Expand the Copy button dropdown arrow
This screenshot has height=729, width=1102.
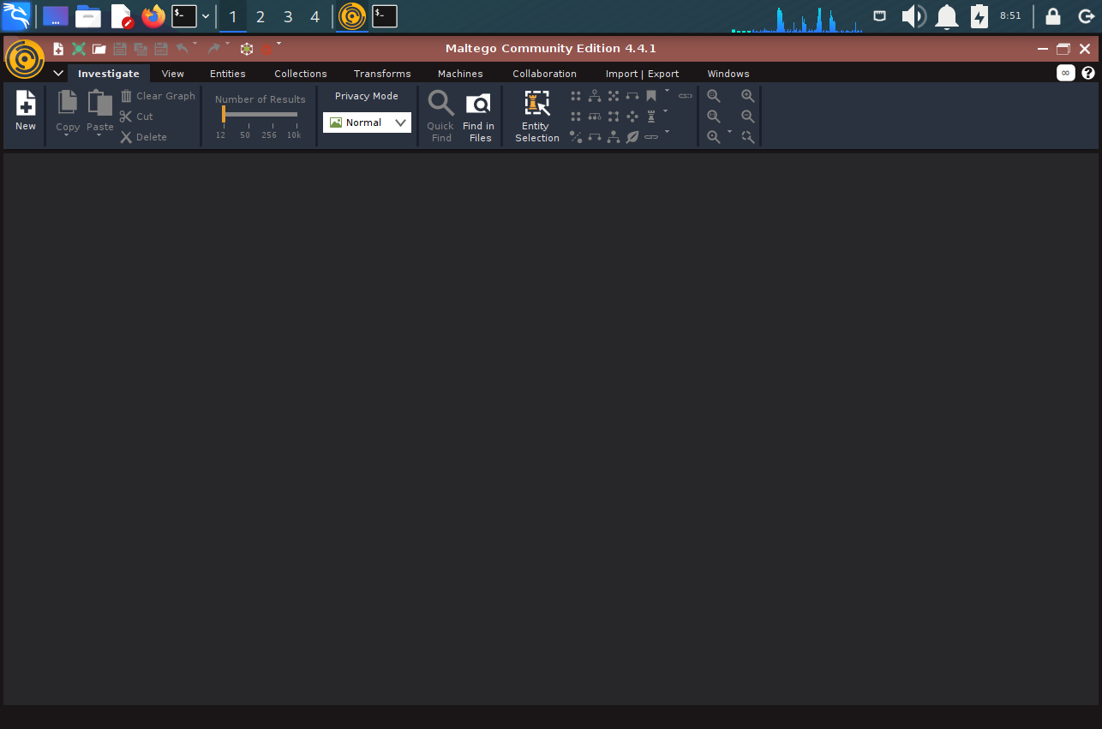pyautogui.click(x=67, y=136)
